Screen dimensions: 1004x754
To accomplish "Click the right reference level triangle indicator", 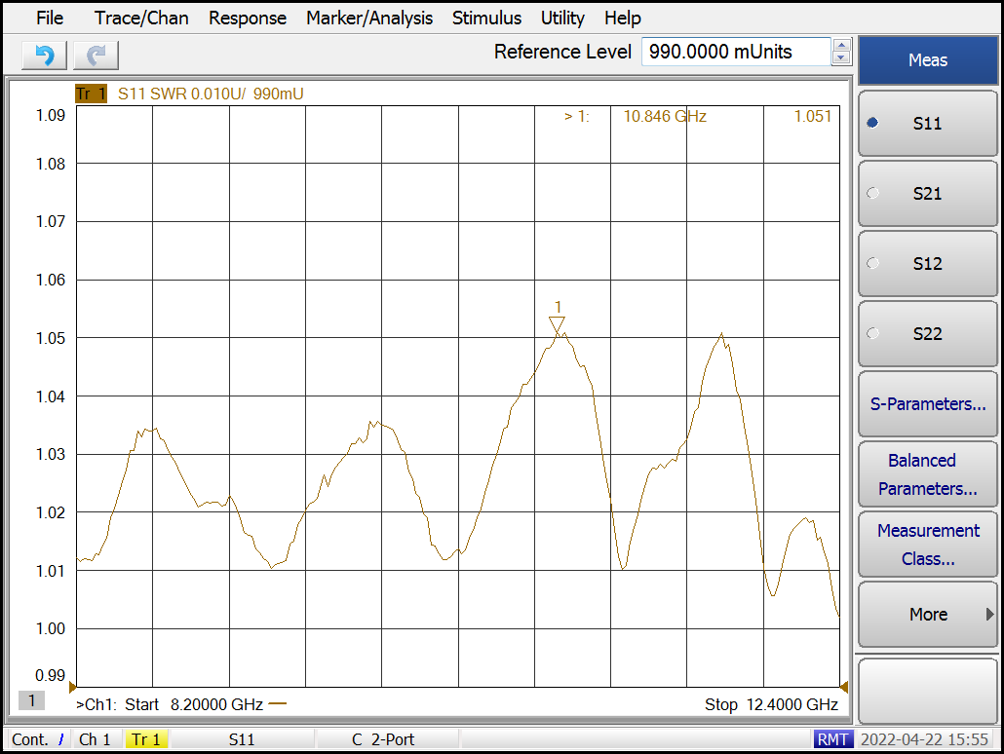I will click(x=844, y=687).
